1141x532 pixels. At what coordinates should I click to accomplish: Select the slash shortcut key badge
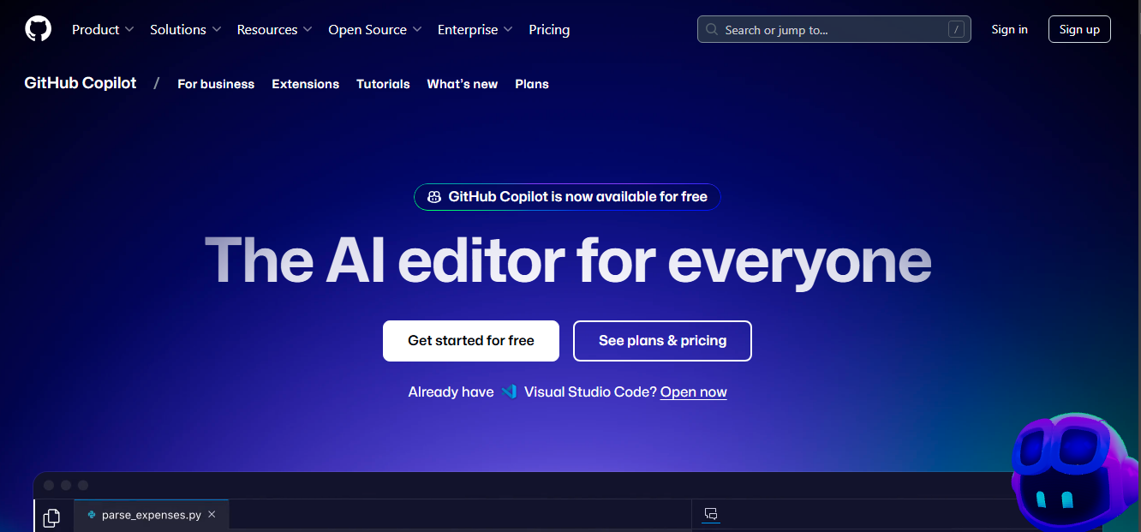[956, 29]
